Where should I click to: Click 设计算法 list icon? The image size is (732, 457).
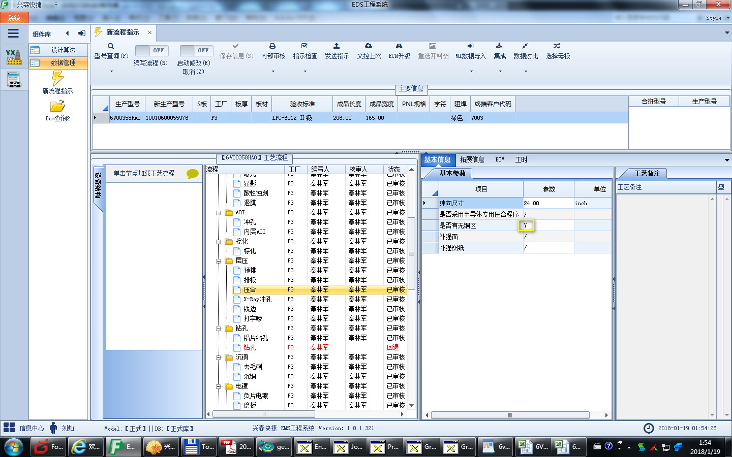pyautogui.click(x=35, y=50)
